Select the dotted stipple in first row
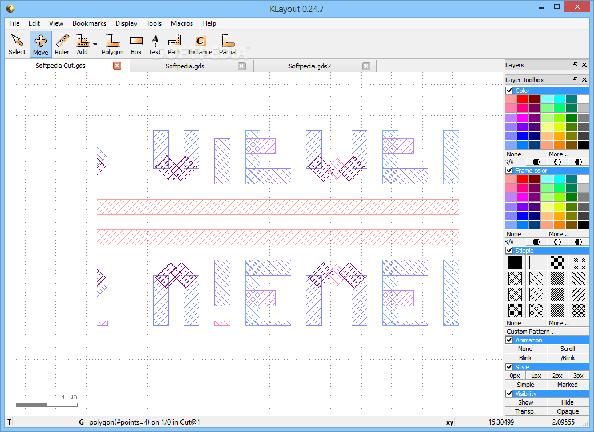Viewport: 594px width, 432px height. click(x=579, y=263)
